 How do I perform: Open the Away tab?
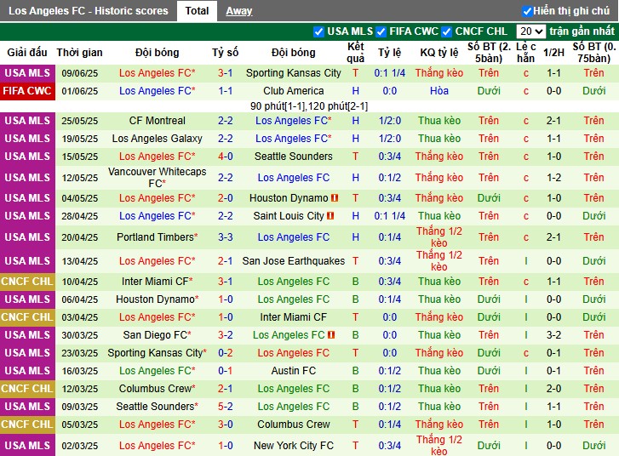click(239, 11)
